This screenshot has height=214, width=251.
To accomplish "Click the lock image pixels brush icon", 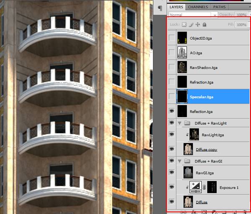I will 191,25.
